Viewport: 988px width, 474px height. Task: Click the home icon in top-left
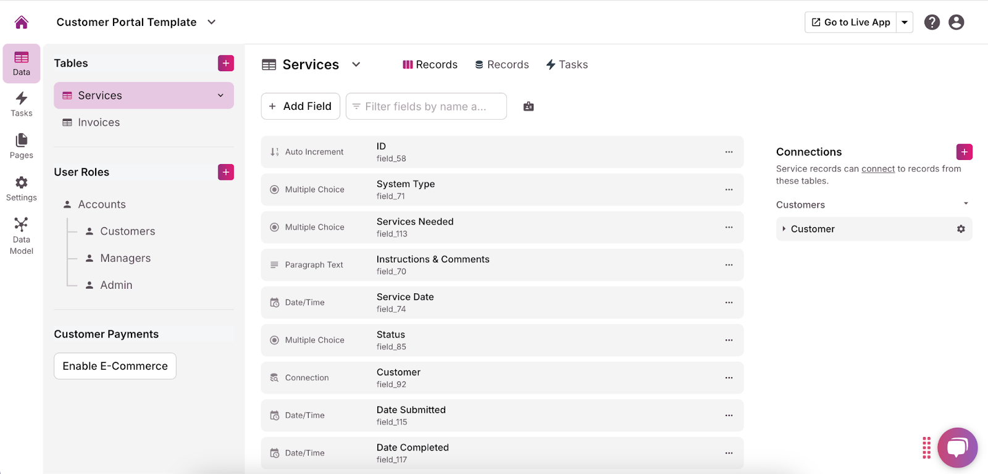(22, 22)
